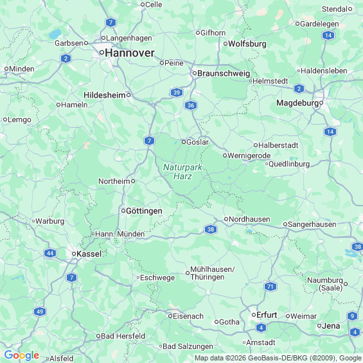Click the Jena city label
The height and width of the screenshot is (363, 363).
pos(331,326)
